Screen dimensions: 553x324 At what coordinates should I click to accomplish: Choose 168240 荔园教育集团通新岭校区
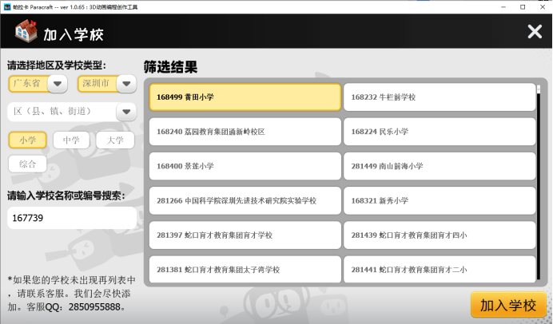click(245, 132)
